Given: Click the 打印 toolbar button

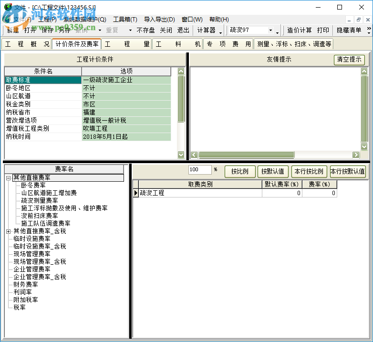Looking at the screenshot, I should [323, 30].
